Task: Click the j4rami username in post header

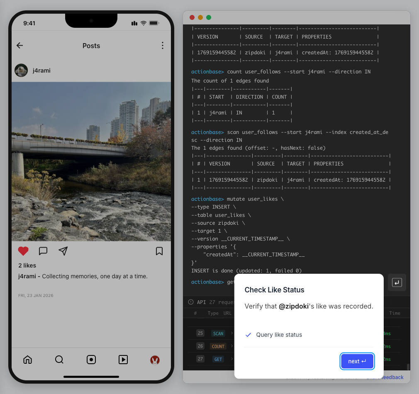Action: (x=41, y=71)
